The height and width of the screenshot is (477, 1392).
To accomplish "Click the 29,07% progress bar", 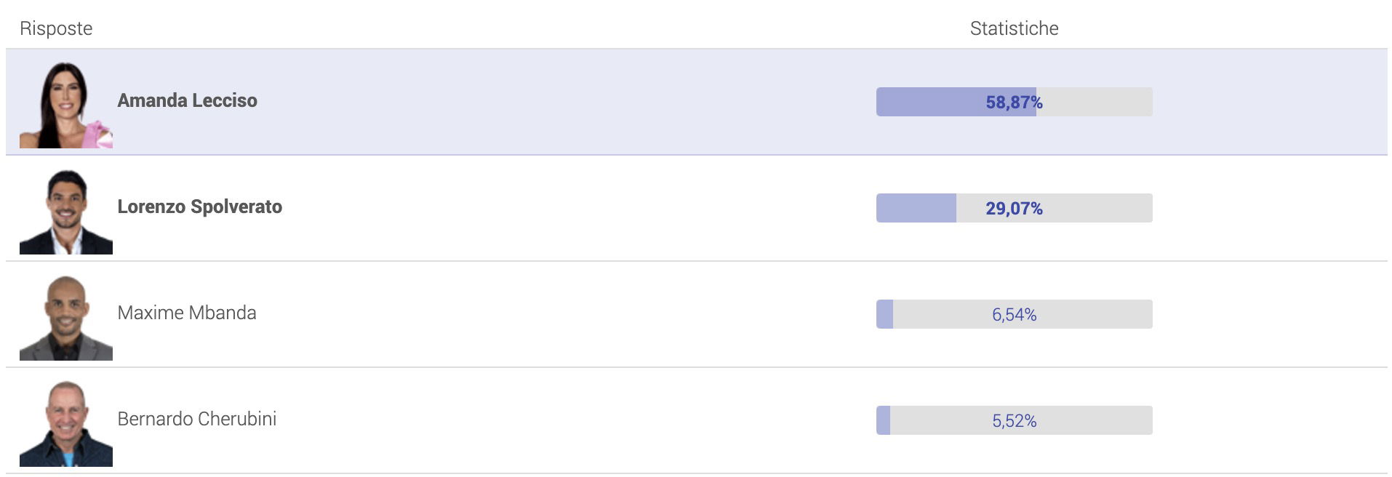I will click(x=1015, y=208).
